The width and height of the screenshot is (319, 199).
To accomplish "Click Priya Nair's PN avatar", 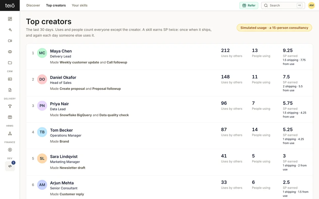I will tap(42, 106).
